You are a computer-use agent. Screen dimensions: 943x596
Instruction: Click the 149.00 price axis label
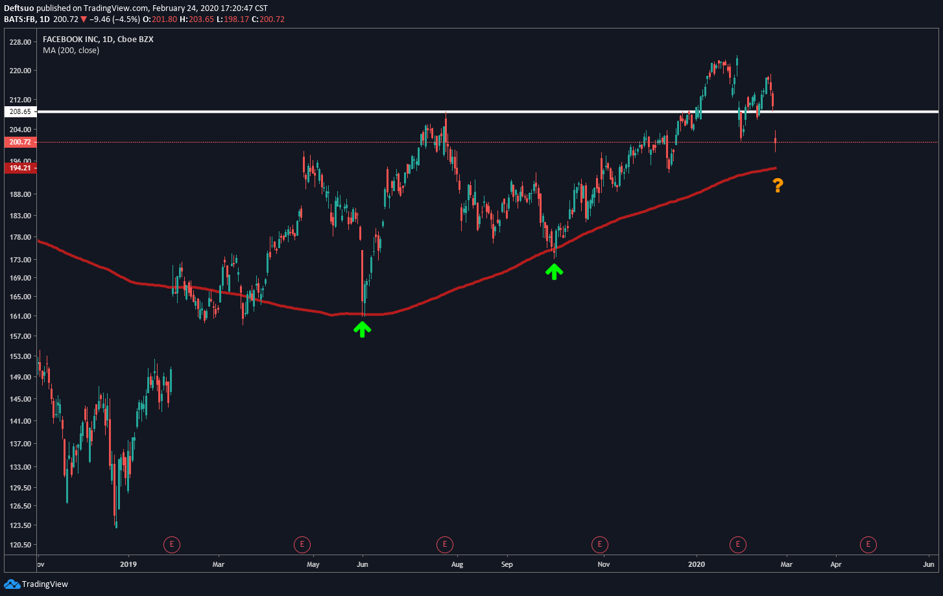tap(20, 377)
